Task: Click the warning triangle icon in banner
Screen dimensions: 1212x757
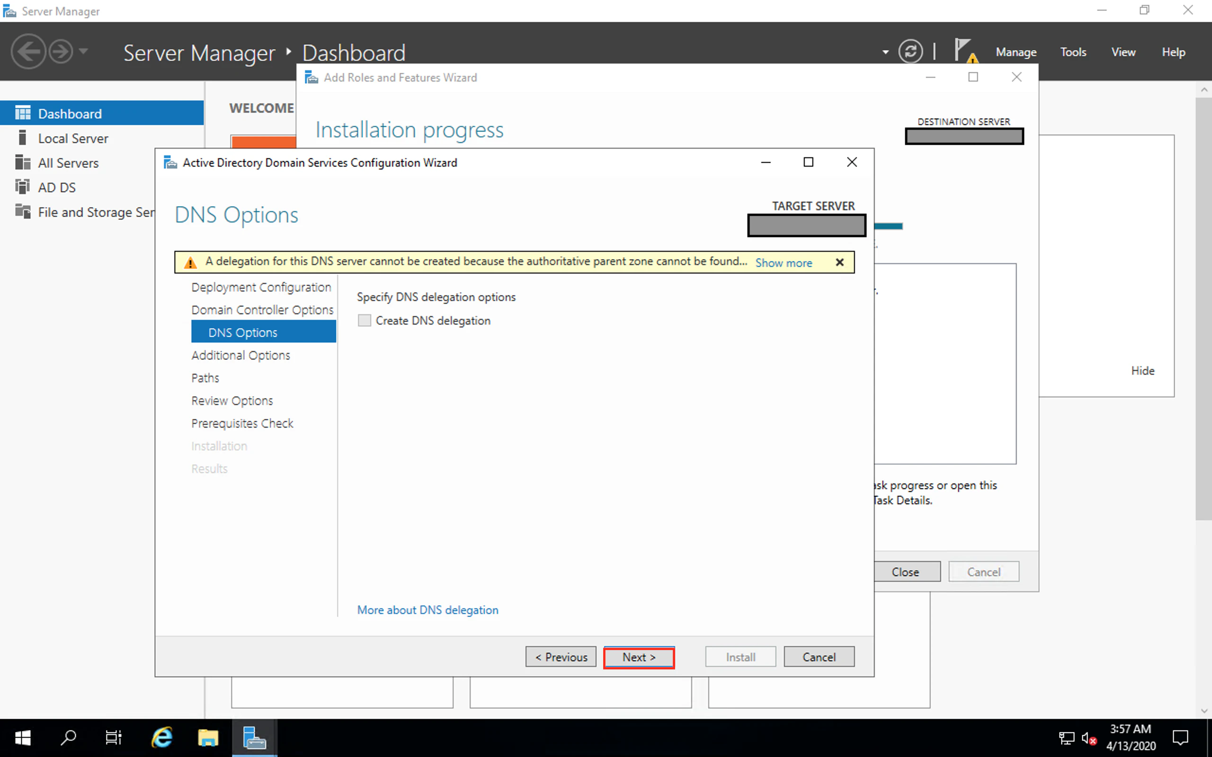Action: tap(190, 262)
